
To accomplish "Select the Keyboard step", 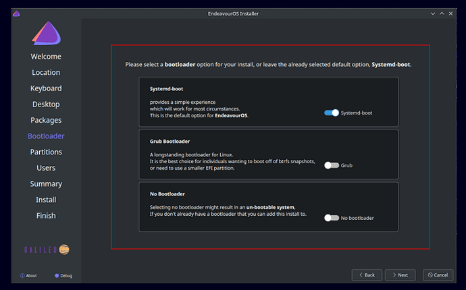I will tap(46, 88).
